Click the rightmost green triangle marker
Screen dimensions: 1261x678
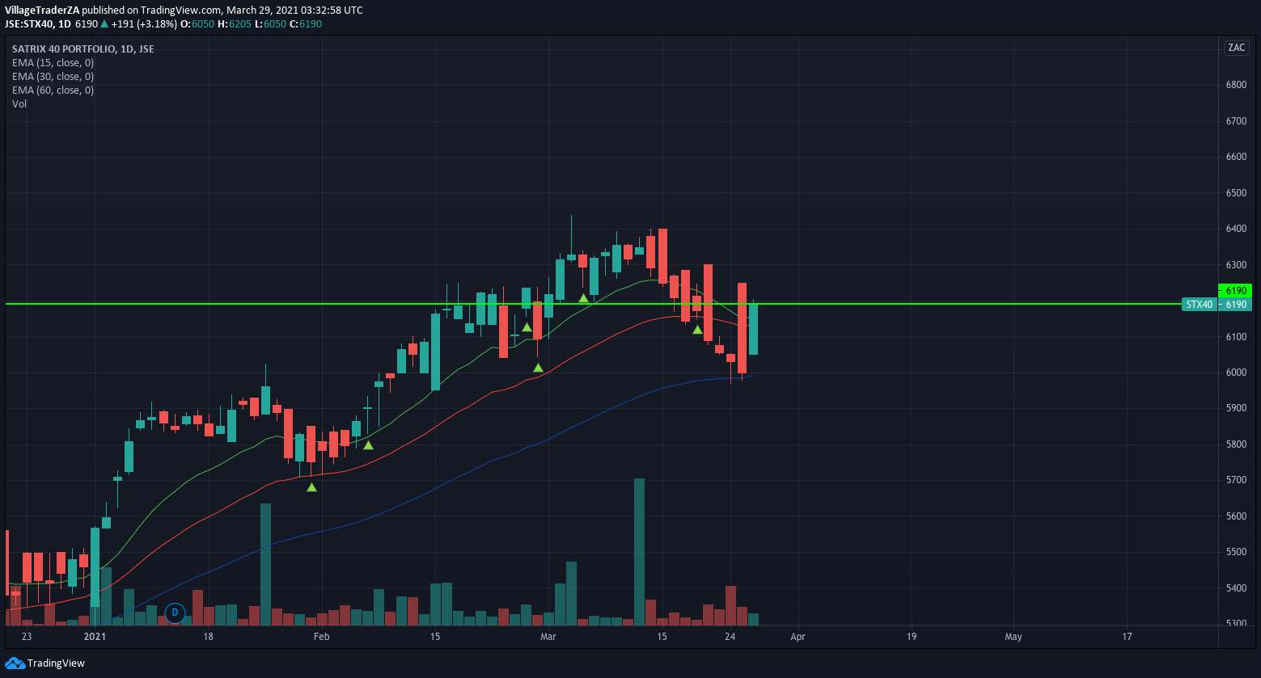(x=696, y=330)
